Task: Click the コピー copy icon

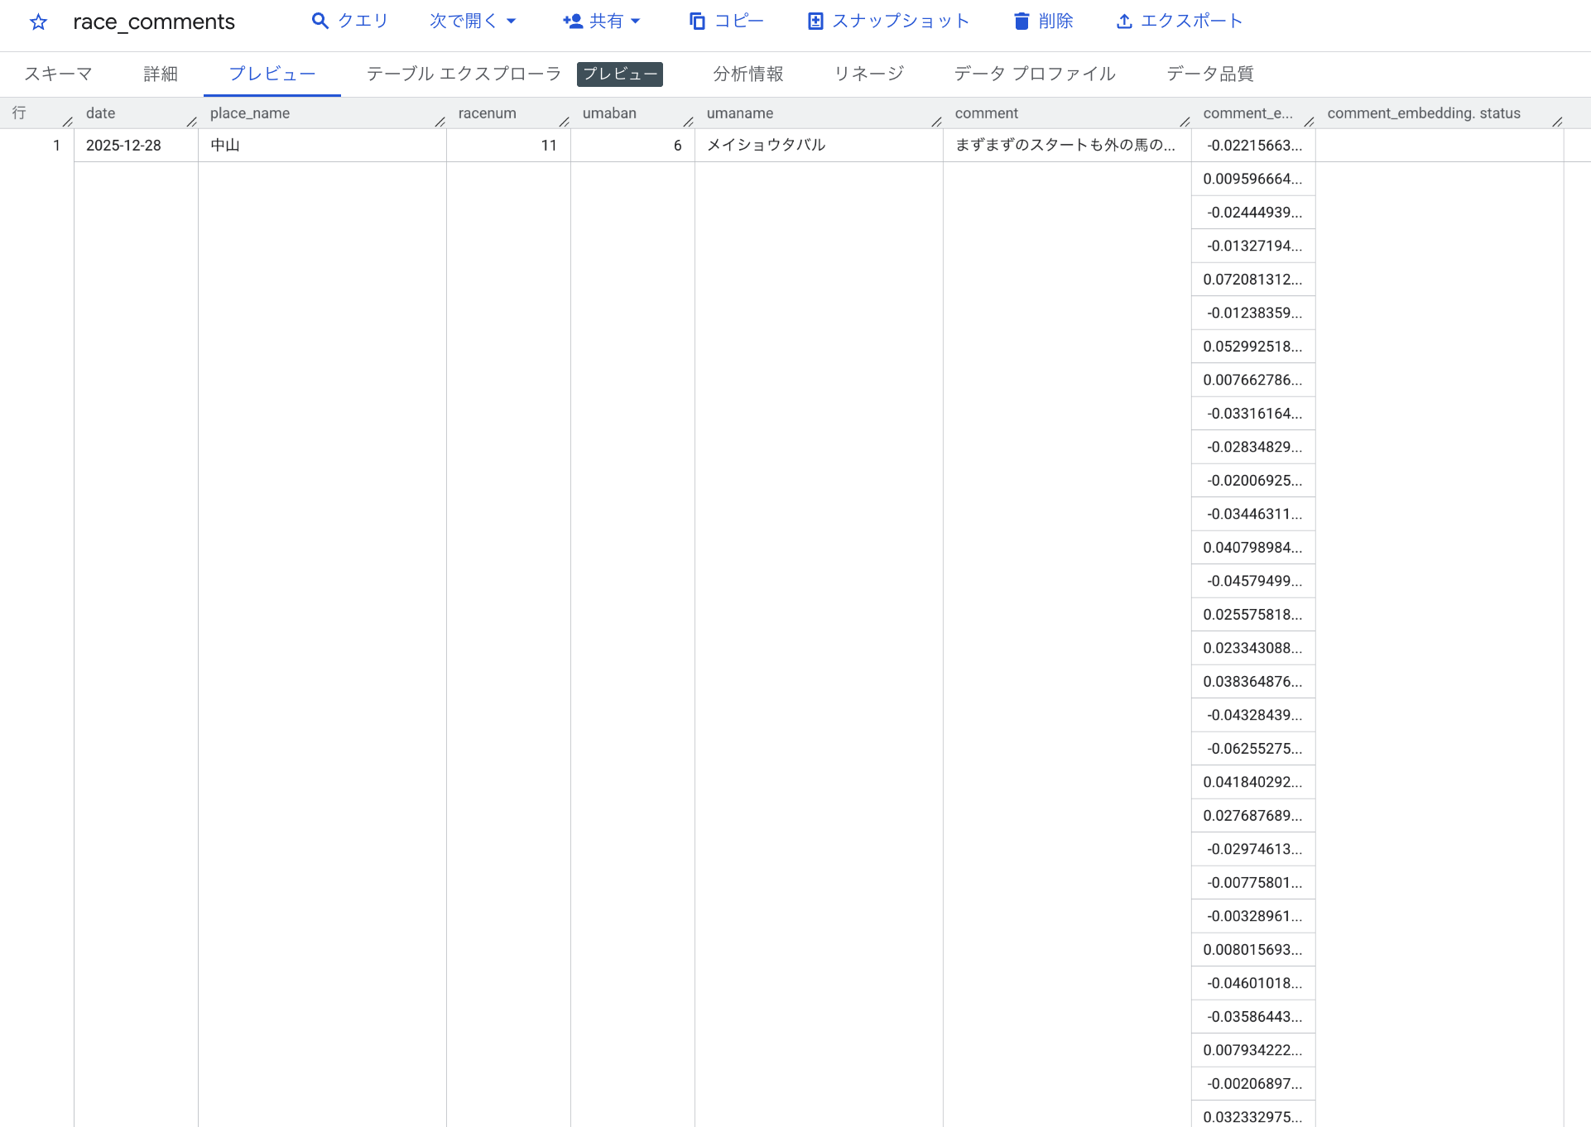Action: (x=697, y=21)
